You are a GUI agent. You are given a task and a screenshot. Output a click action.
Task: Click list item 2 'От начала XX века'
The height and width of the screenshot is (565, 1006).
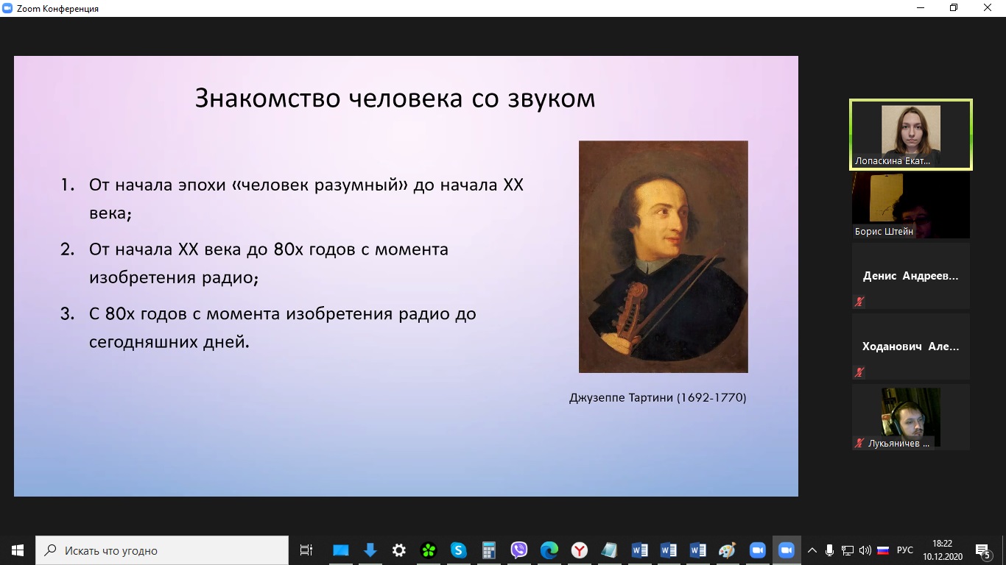click(x=255, y=264)
